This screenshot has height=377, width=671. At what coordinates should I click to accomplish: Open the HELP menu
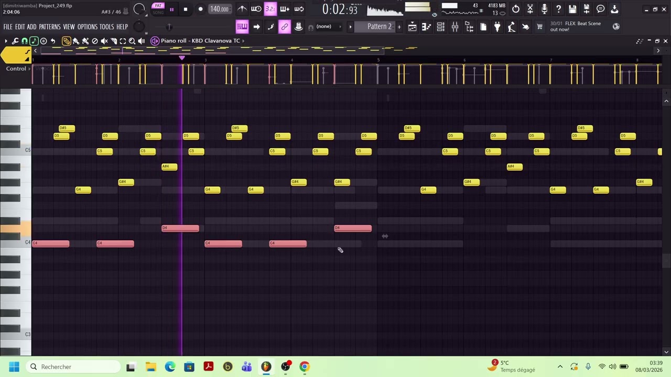click(x=122, y=27)
